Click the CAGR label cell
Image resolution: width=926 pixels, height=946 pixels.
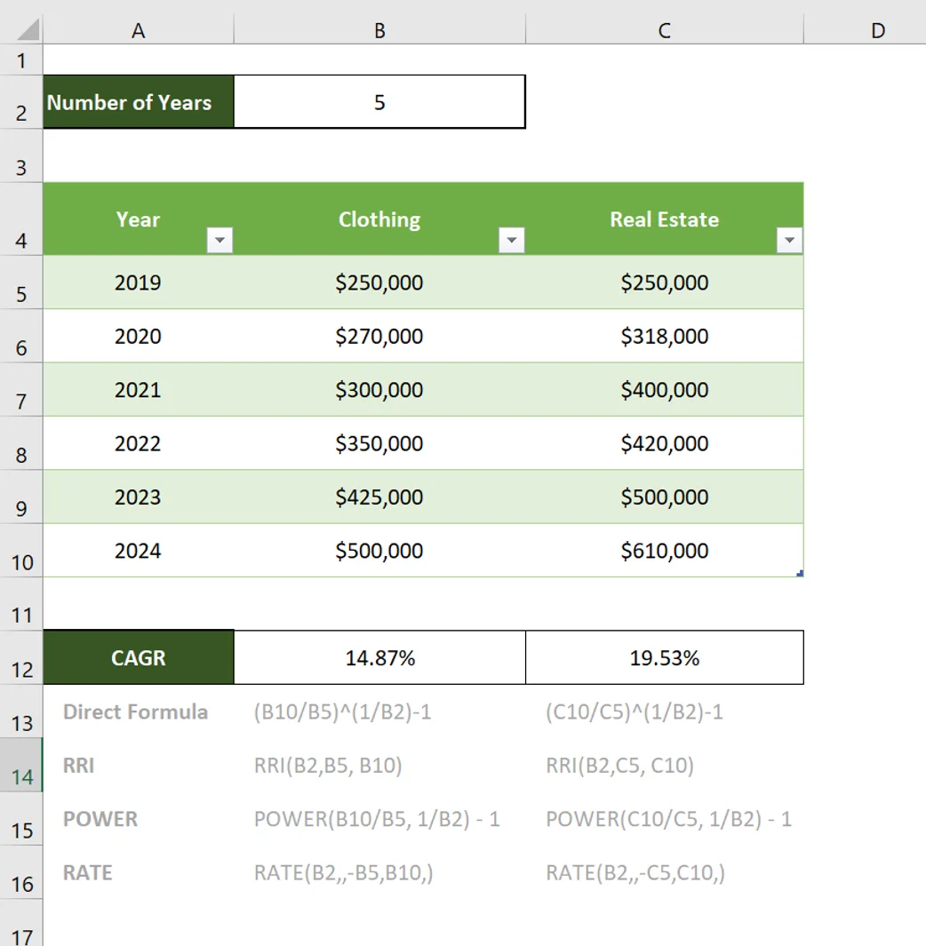tap(138, 657)
